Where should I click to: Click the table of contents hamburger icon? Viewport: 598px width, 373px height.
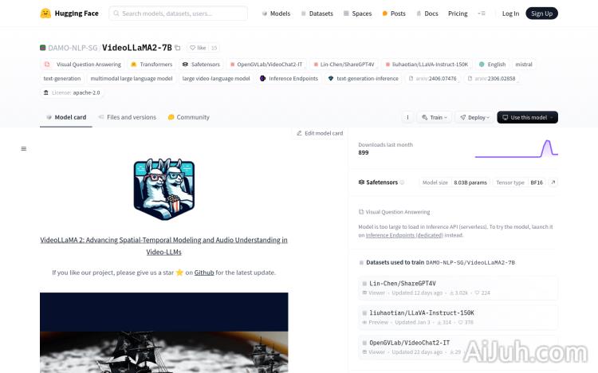tap(24, 148)
